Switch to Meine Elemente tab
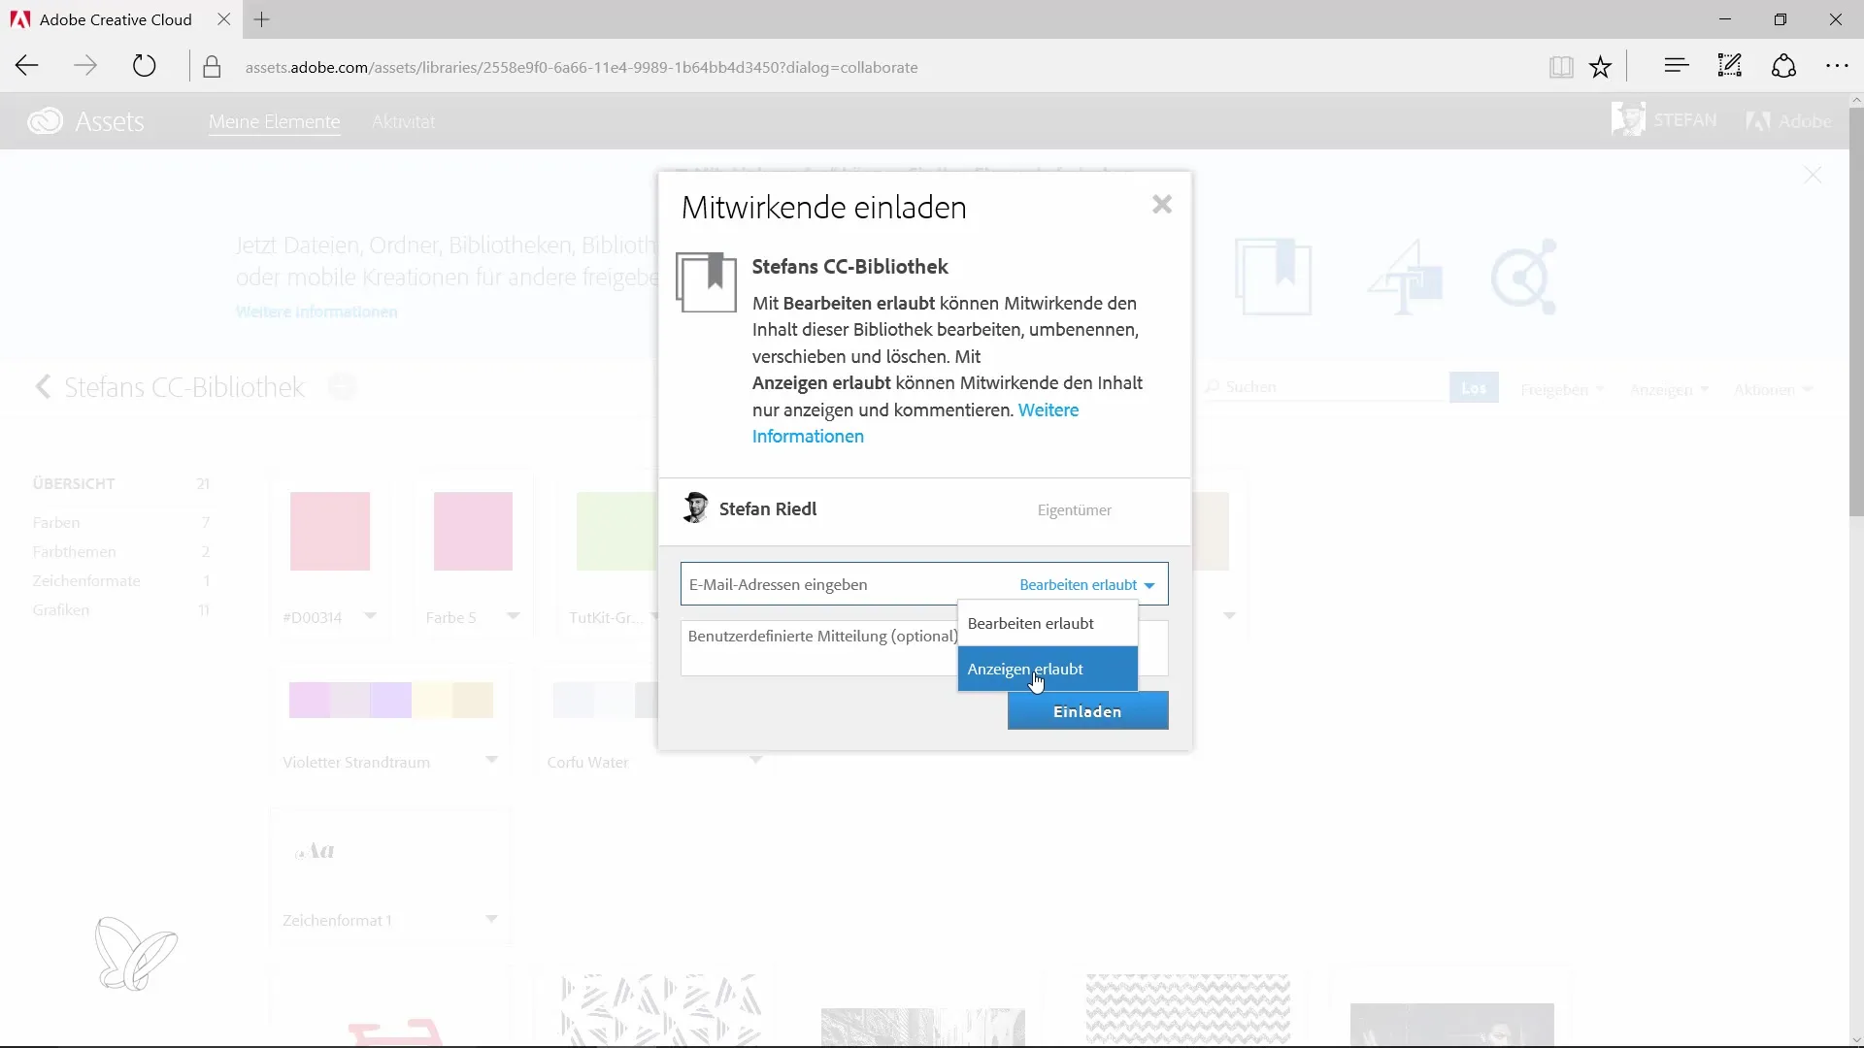The width and height of the screenshot is (1864, 1048). tap(275, 121)
